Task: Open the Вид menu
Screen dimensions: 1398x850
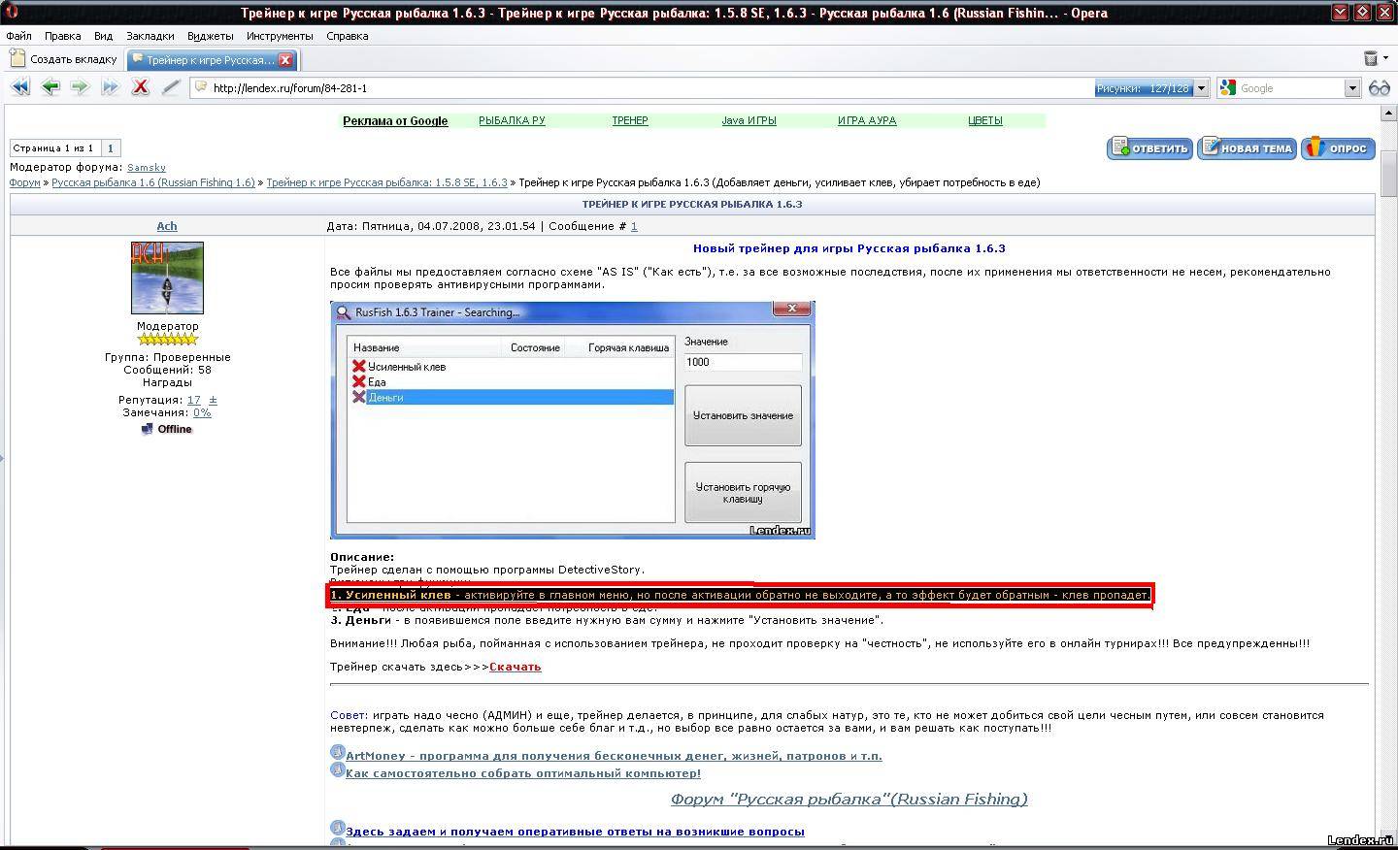Action: [103, 36]
